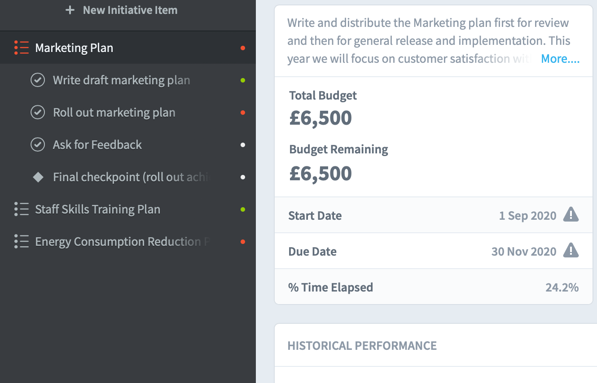This screenshot has height=383, width=597.
Task: Collapse the Marketing Plan initiative
Action: (128, 48)
